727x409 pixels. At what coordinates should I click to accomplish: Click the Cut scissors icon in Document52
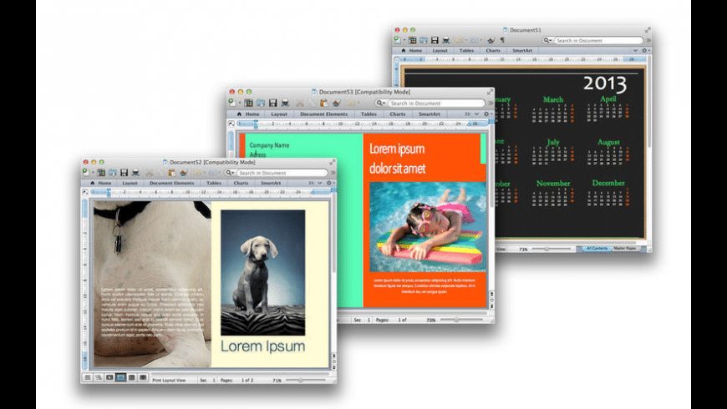(x=150, y=172)
